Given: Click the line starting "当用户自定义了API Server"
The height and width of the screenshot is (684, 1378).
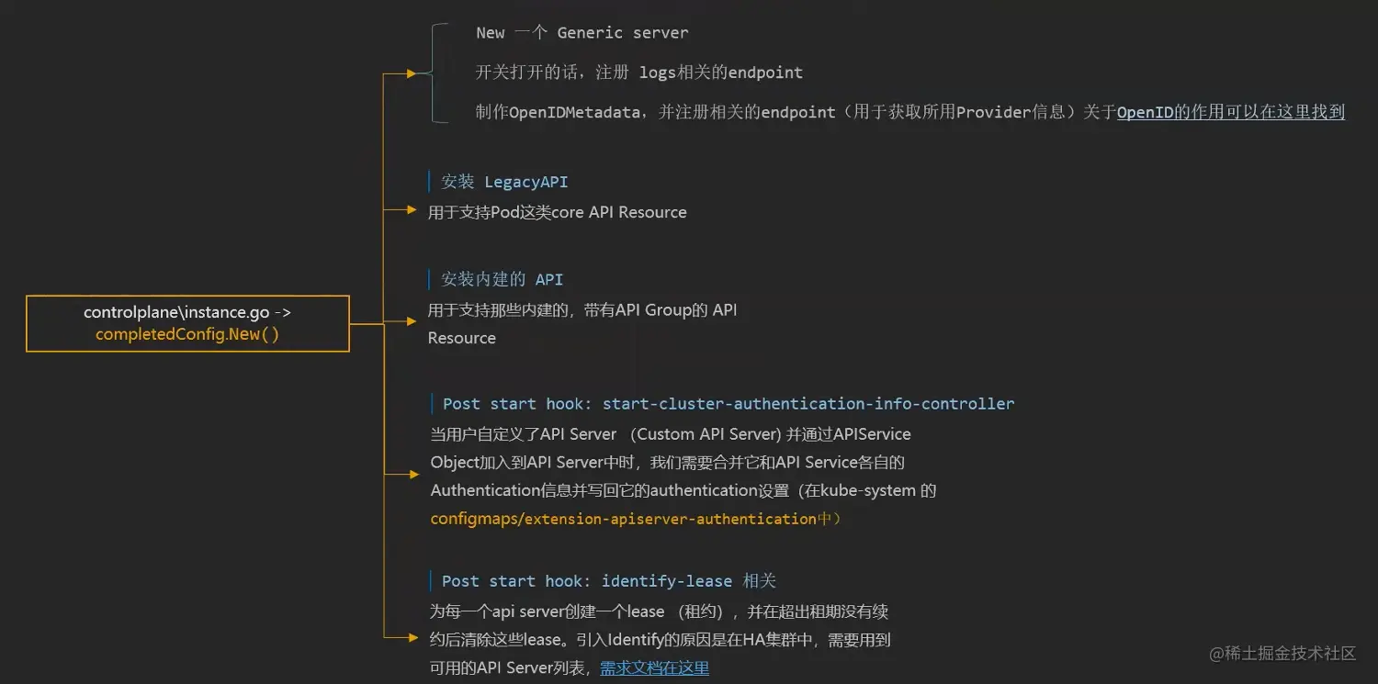Looking at the screenshot, I should pos(671,433).
